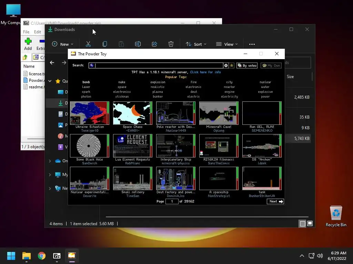Select the 'nuke' popular tag
This screenshot has height=264, width=353.
pos(122,82)
